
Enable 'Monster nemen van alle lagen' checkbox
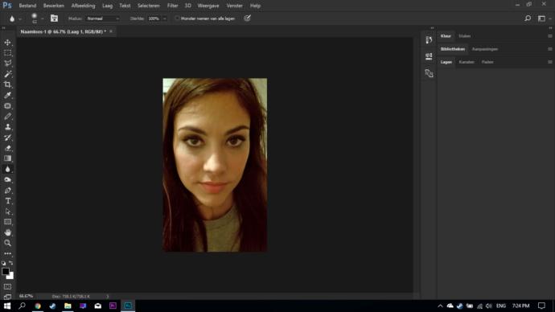177,18
